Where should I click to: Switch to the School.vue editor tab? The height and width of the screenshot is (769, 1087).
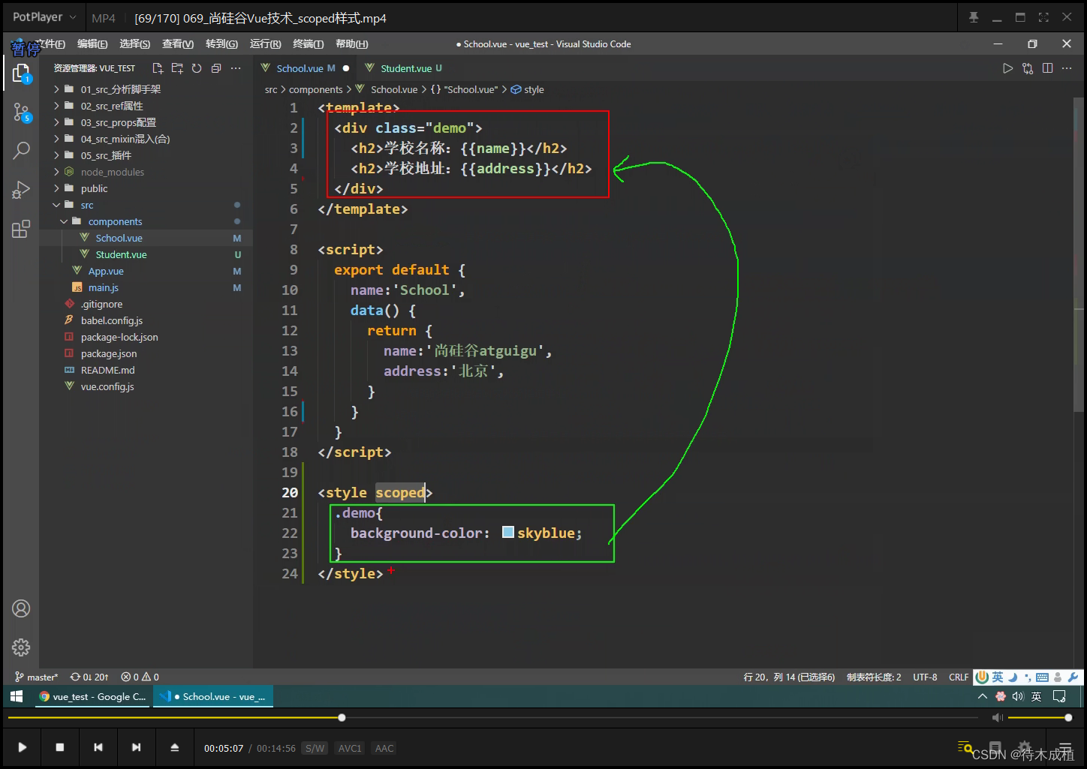click(305, 68)
